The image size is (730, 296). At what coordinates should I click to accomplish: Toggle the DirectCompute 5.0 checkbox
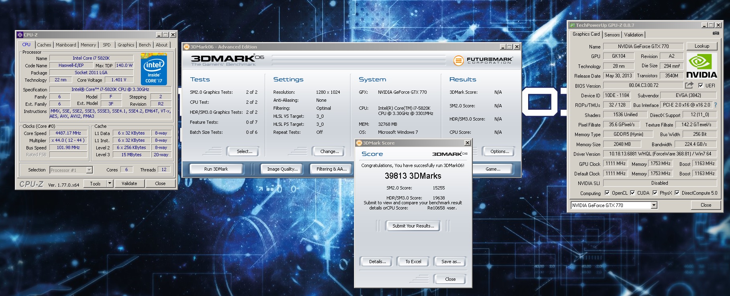point(677,193)
